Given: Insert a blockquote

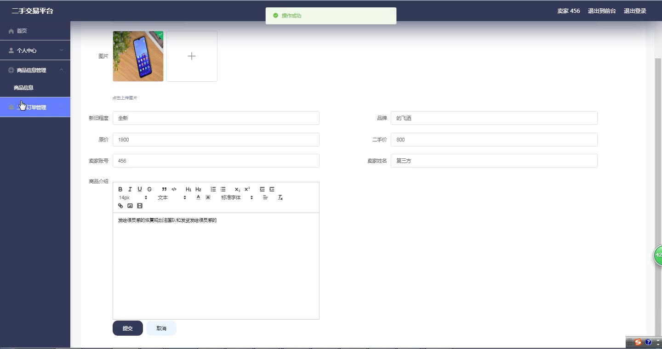Looking at the screenshot, I should [x=164, y=189].
